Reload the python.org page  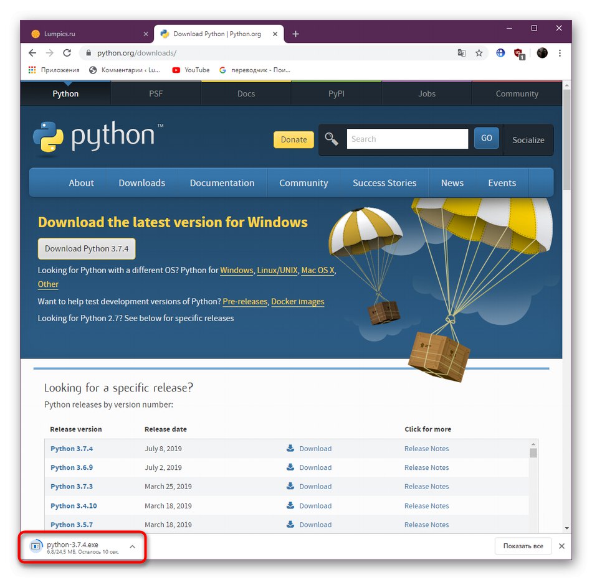67,53
